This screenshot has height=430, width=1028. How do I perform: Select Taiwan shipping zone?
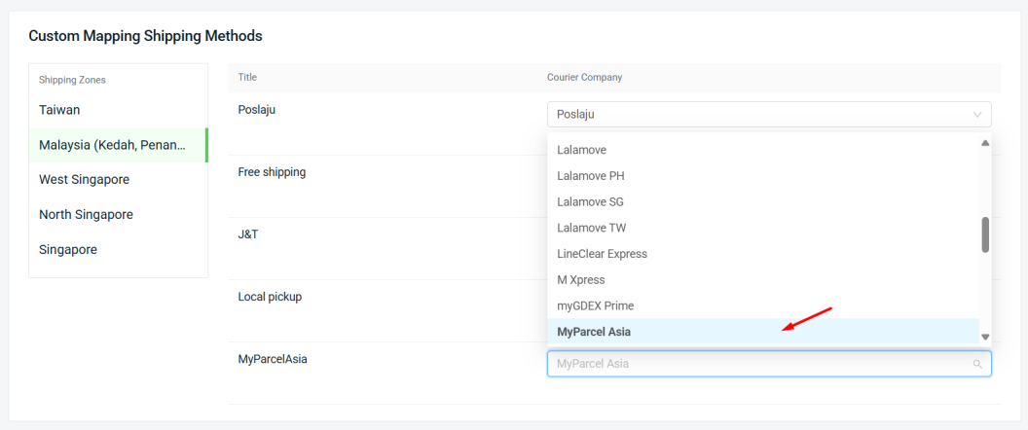coord(59,110)
